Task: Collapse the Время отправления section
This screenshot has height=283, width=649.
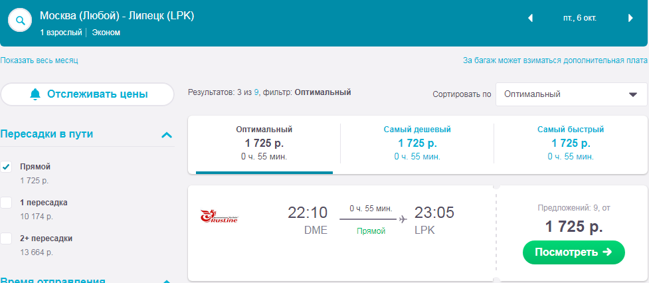Action: click(167, 280)
